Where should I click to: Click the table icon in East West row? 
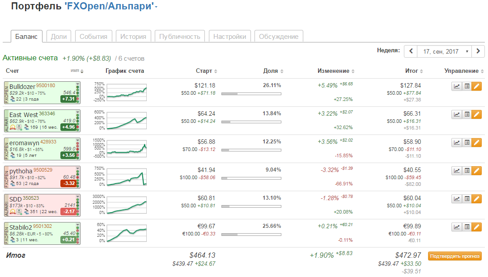tap(467, 114)
